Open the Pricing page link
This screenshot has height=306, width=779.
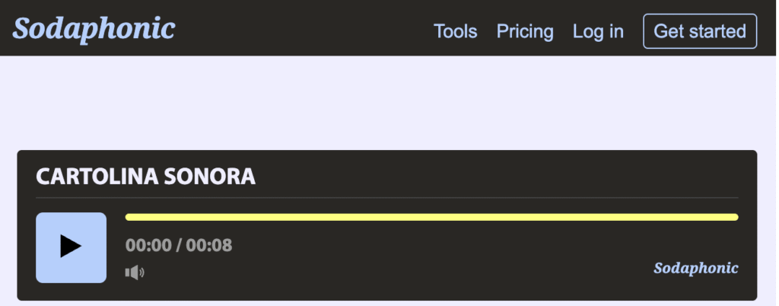525,31
